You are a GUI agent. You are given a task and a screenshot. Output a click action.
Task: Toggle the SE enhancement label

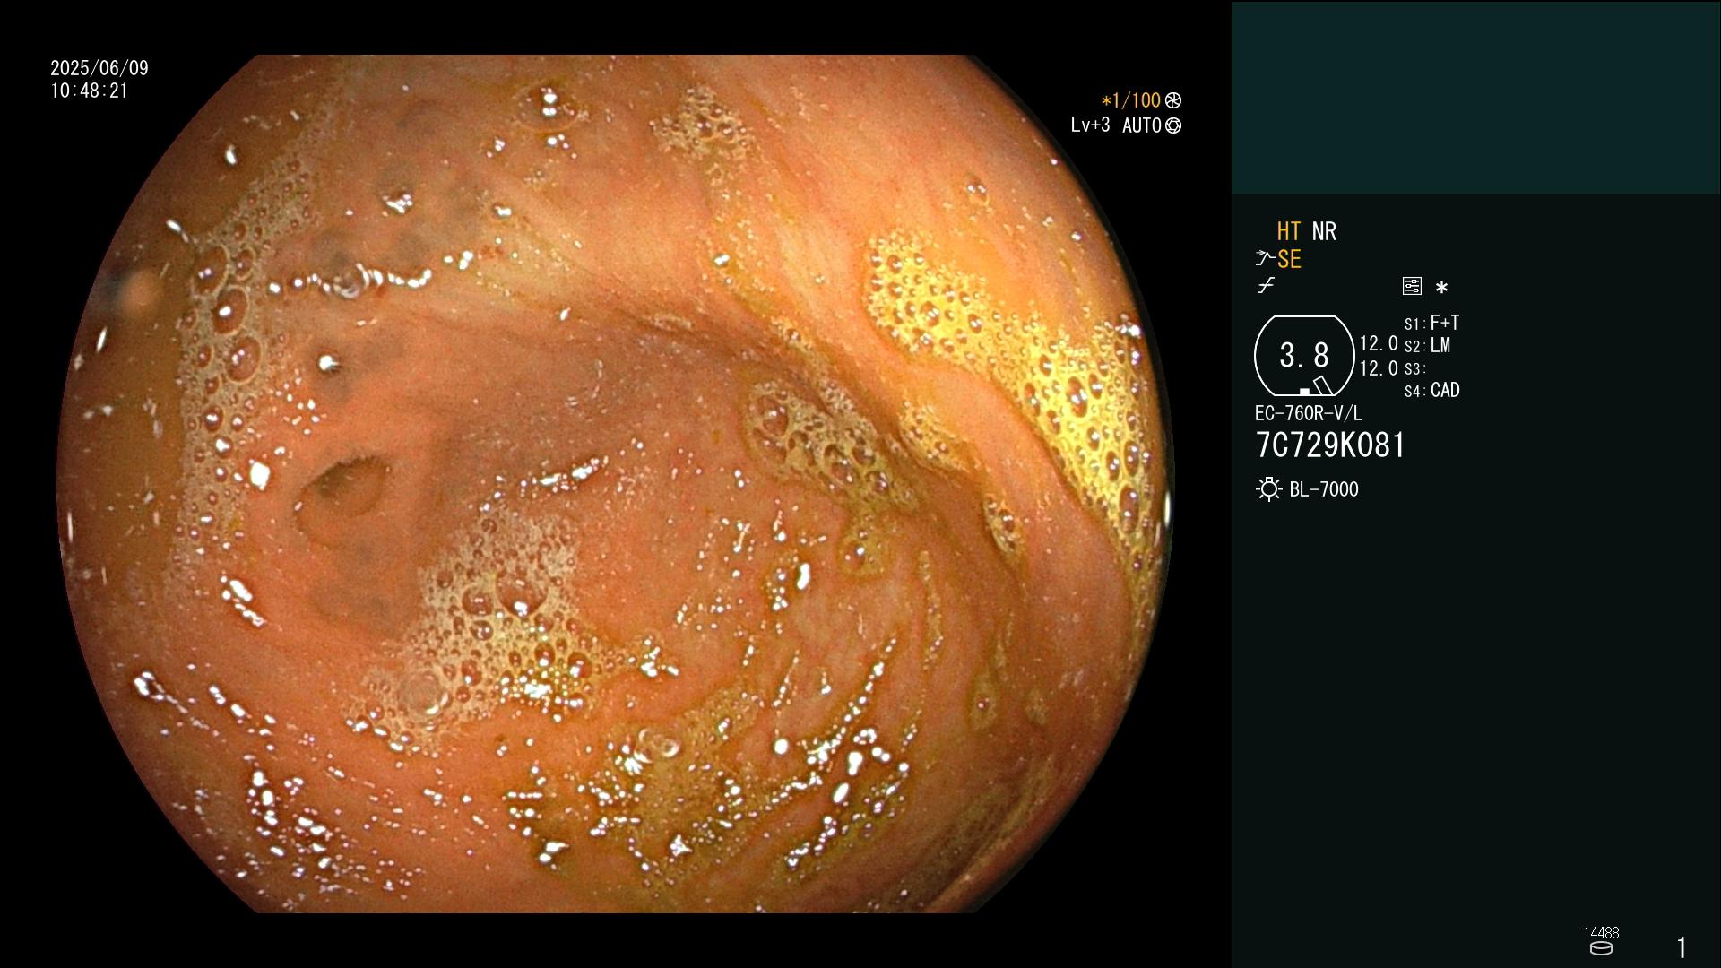(1289, 259)
